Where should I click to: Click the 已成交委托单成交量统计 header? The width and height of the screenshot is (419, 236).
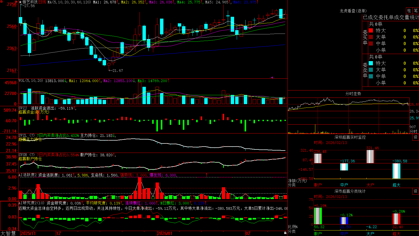click(x=391, y=17)
